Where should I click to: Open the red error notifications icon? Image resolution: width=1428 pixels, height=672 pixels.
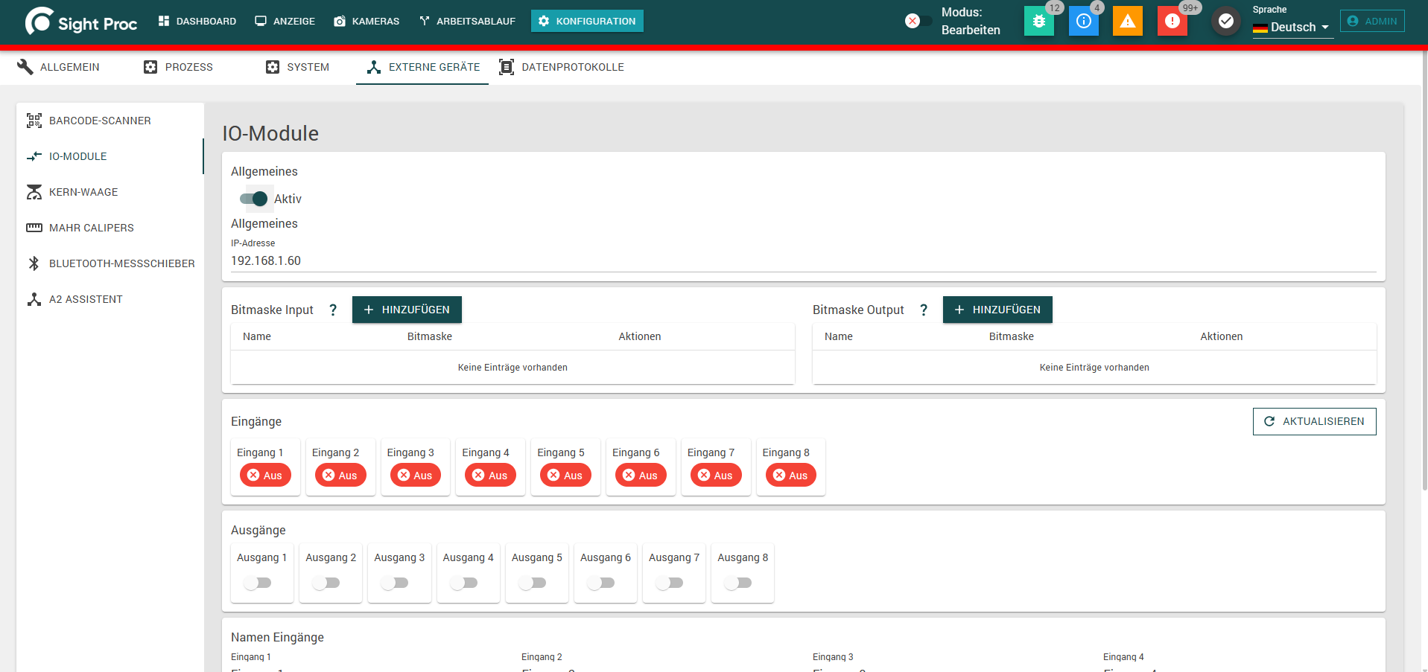(x=1172, y=21)
